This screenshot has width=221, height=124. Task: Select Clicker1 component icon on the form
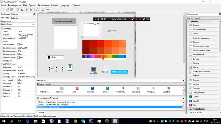[70, 66]
